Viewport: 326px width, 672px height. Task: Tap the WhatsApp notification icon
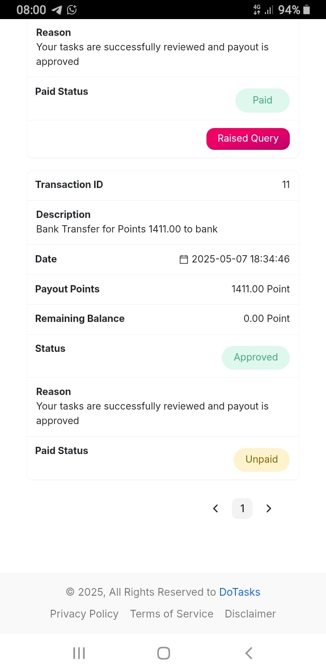[x=72, y=10]
